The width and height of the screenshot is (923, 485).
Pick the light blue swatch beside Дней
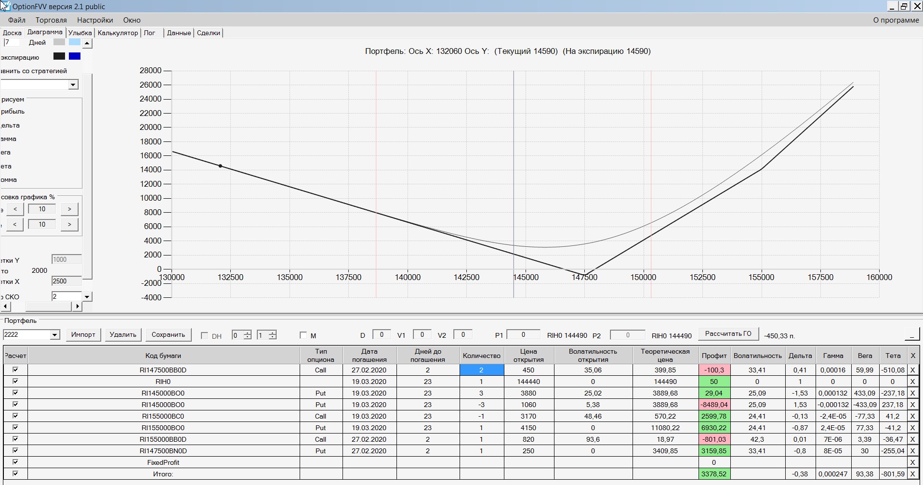click(x=75, y=42)
